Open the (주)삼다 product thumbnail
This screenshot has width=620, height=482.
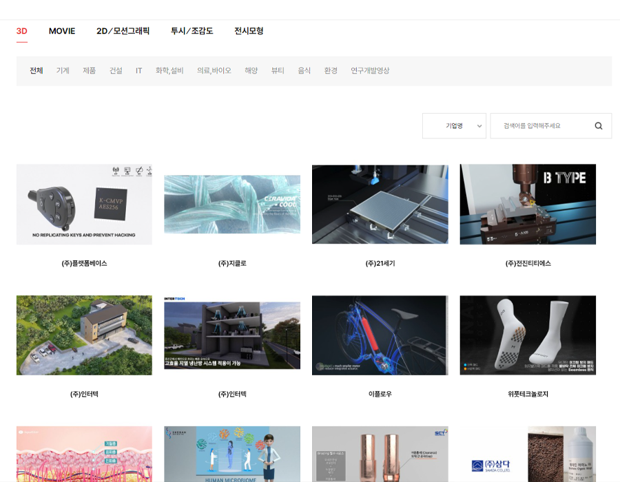pyautogui.click(x=528, y=454)
